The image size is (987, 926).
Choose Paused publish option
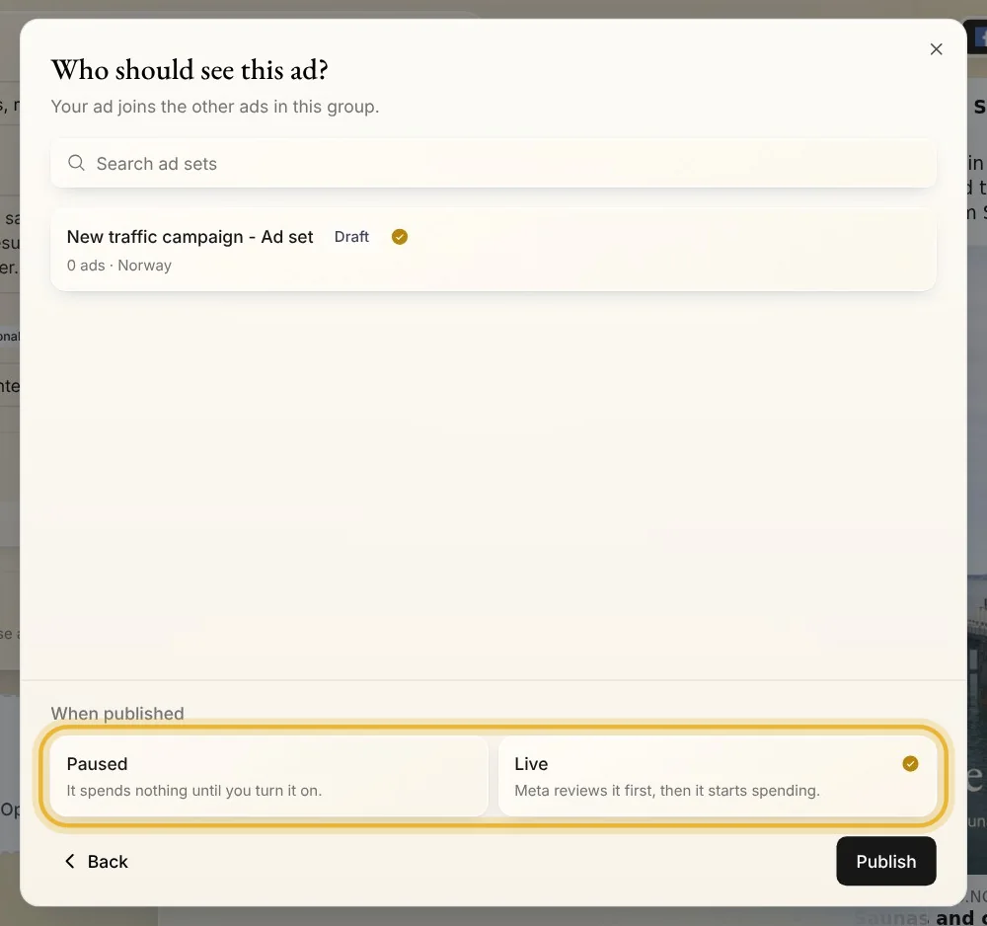pyautogui.click(x=269, y=776)
